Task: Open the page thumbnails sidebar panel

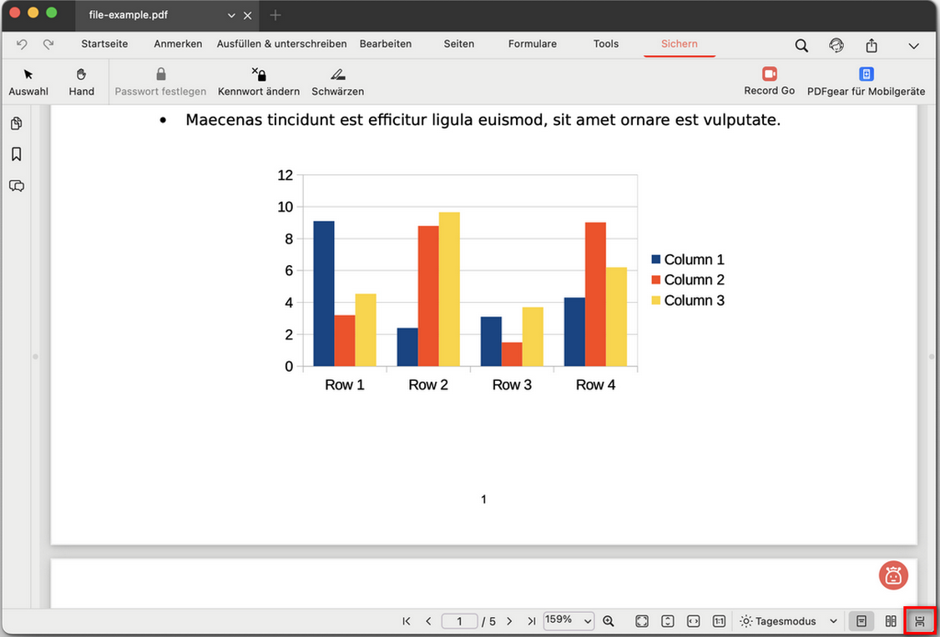Action: (x=16, y=123)
